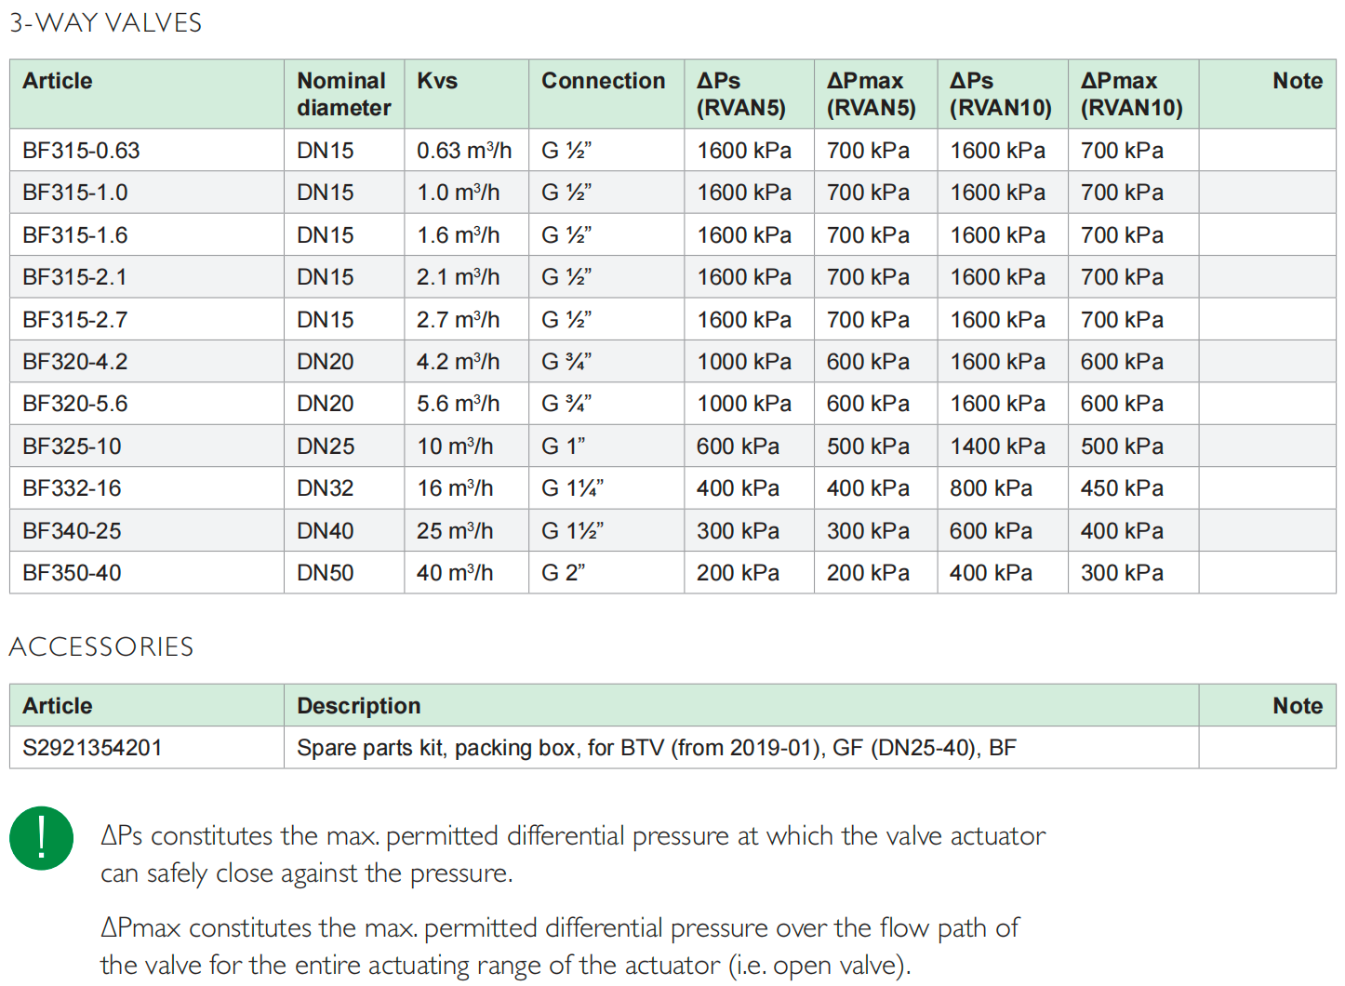Click the DN50 nominal diameter cell

pyautogui.click(x=325, y=573)
